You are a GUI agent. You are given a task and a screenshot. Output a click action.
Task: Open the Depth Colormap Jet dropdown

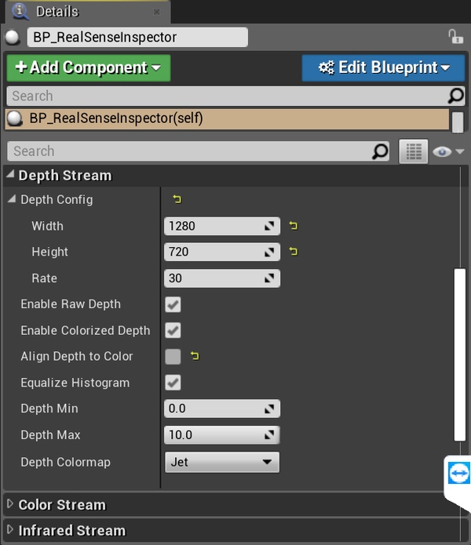pos(222,462)
